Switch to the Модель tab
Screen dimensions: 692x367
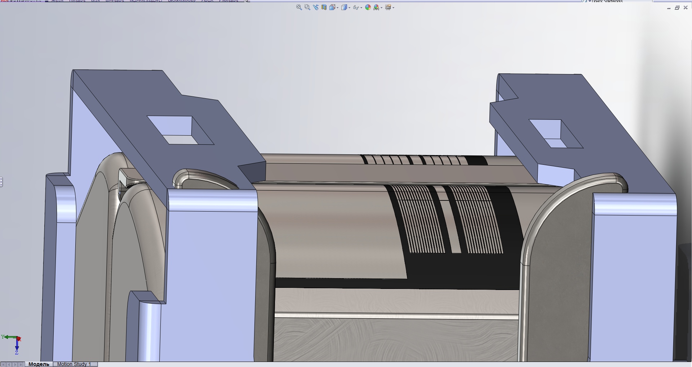(39, 364)
